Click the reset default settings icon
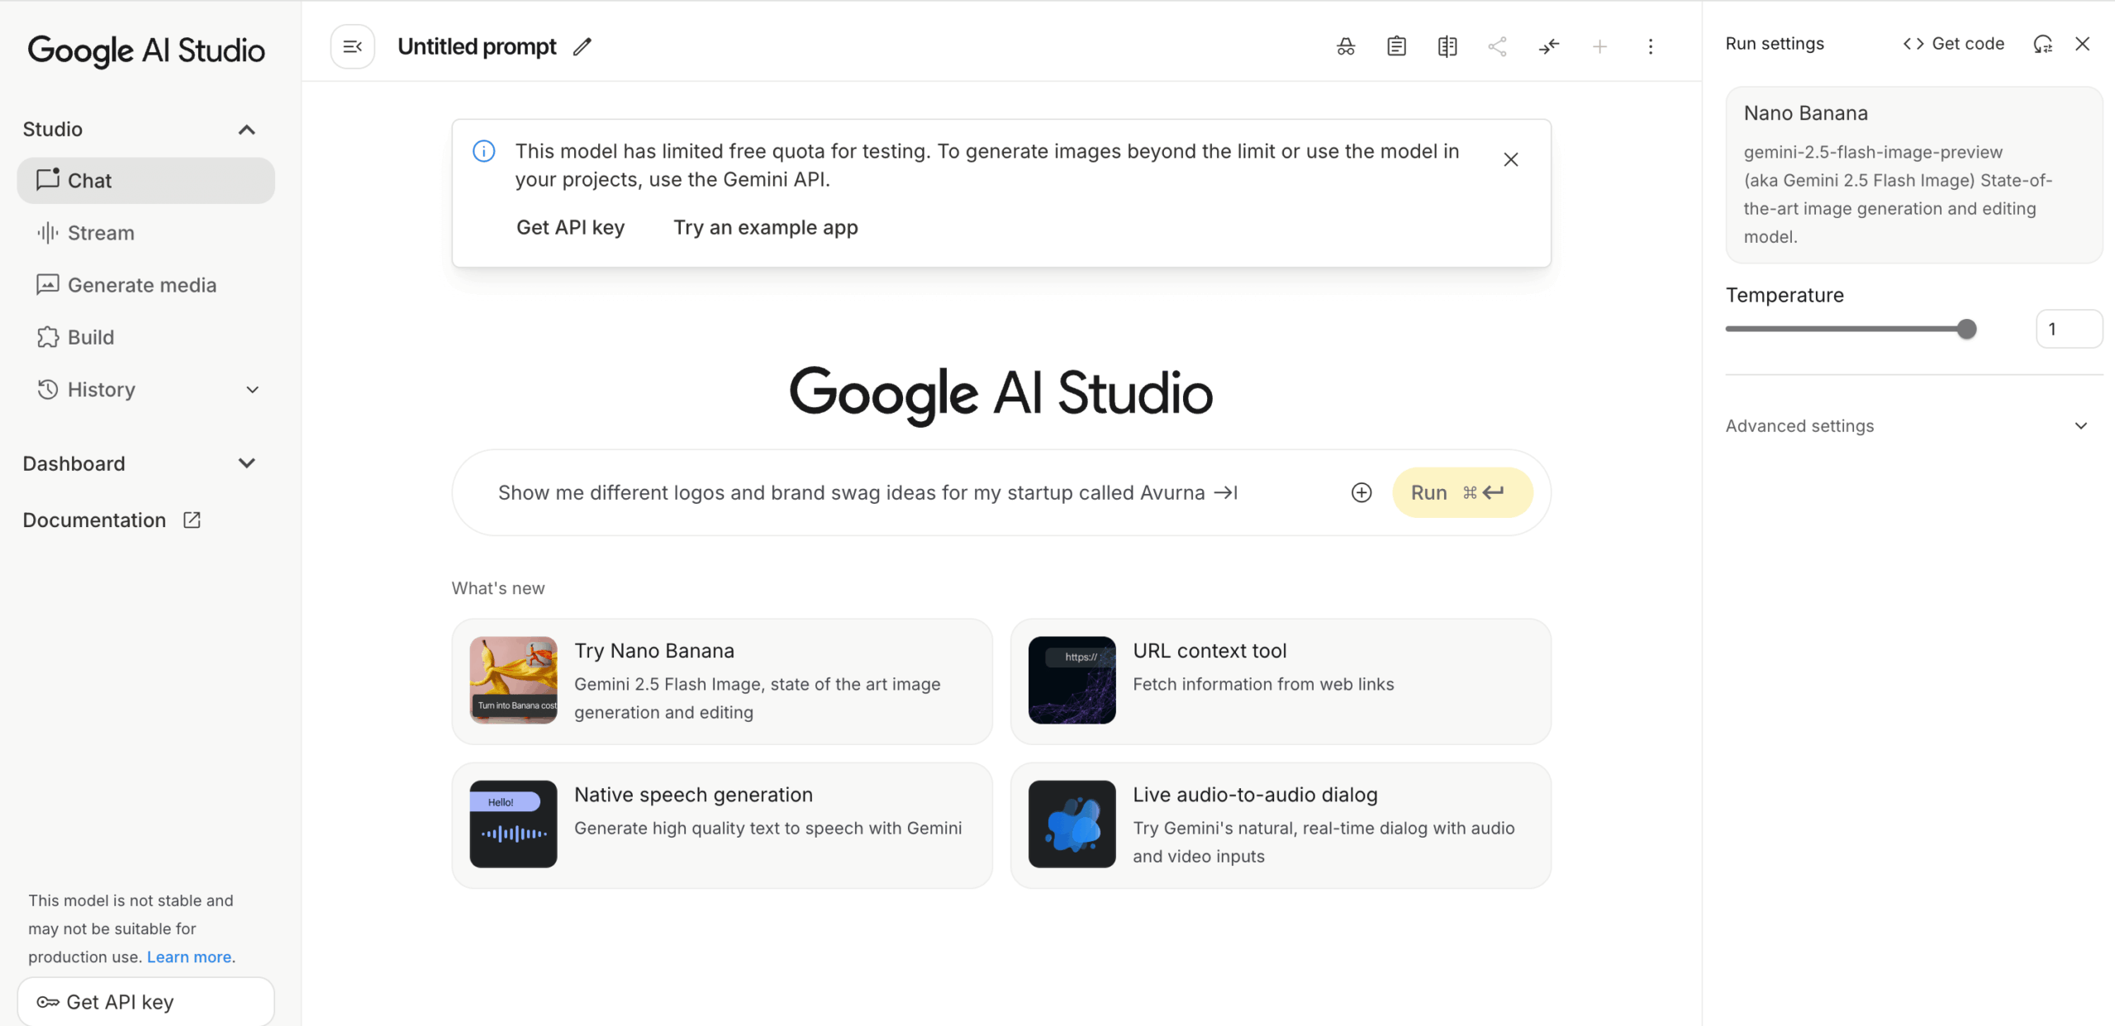2115x1026 pixels. (x=2042, y=44)
